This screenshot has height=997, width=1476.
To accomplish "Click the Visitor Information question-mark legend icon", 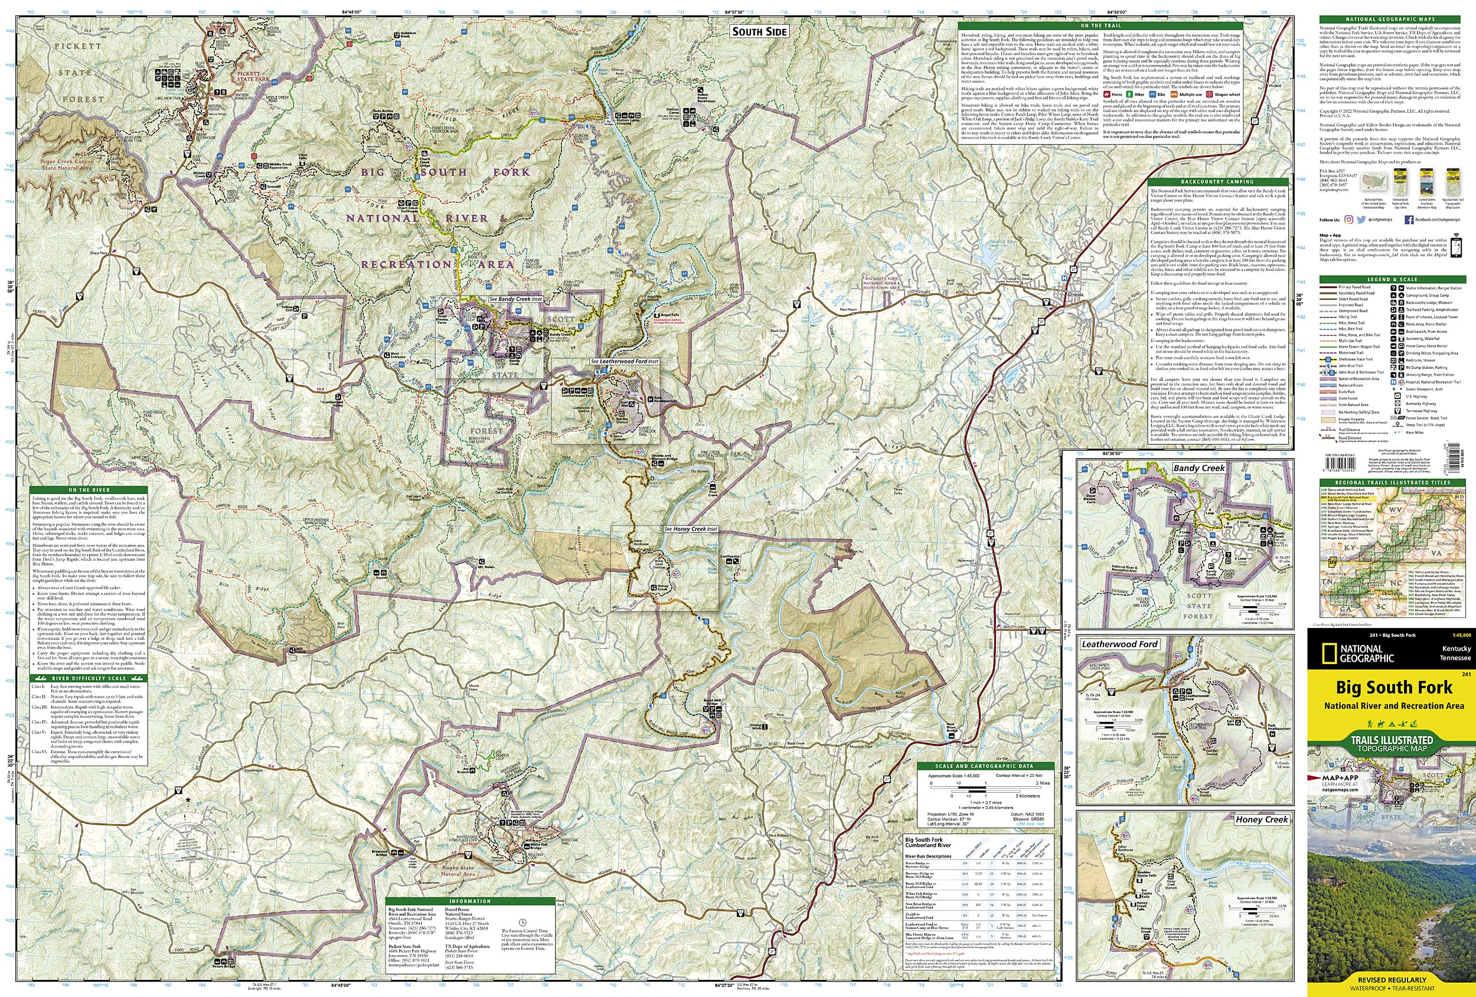I will pyautogui.click(x=1393, y=288).
